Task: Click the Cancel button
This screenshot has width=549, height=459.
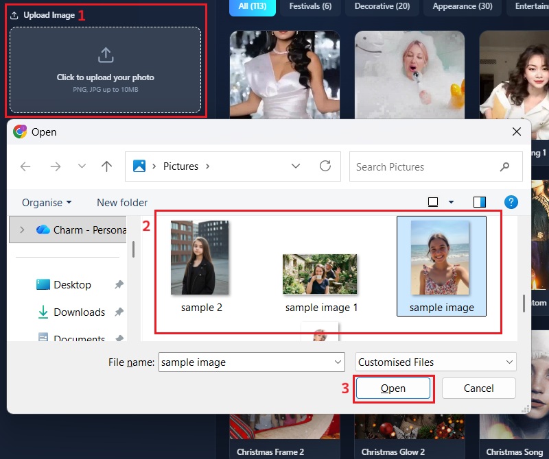Action: coord(478,388)
